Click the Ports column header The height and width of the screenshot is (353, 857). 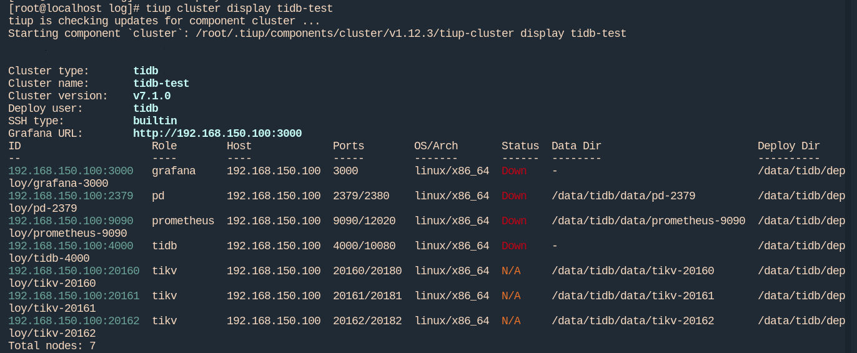point(349,146)
